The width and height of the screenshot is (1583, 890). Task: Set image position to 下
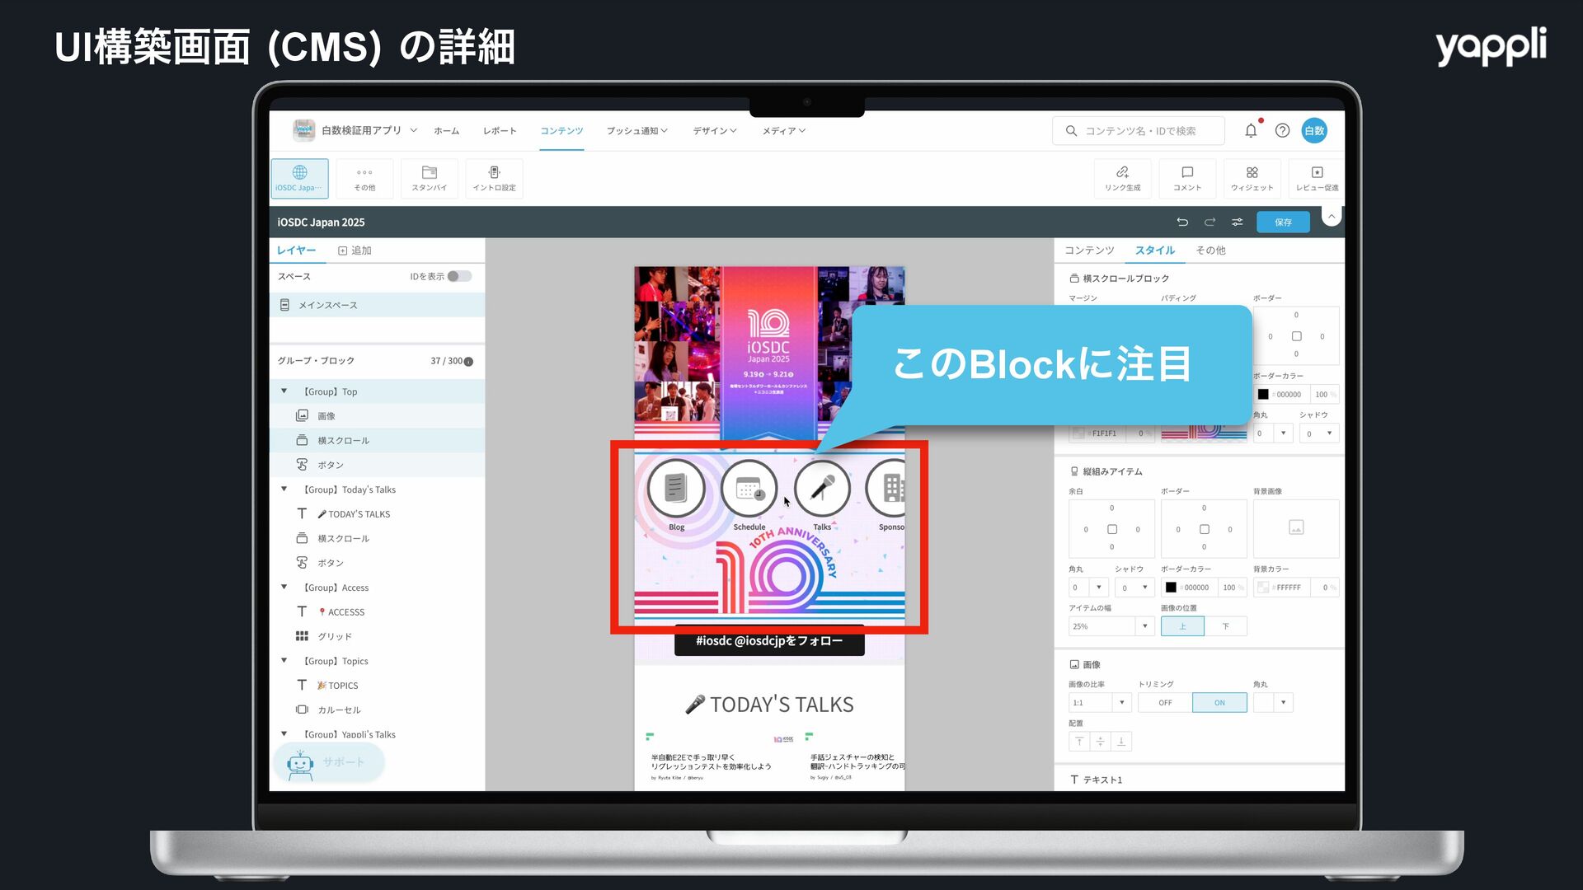[1226, 626]
